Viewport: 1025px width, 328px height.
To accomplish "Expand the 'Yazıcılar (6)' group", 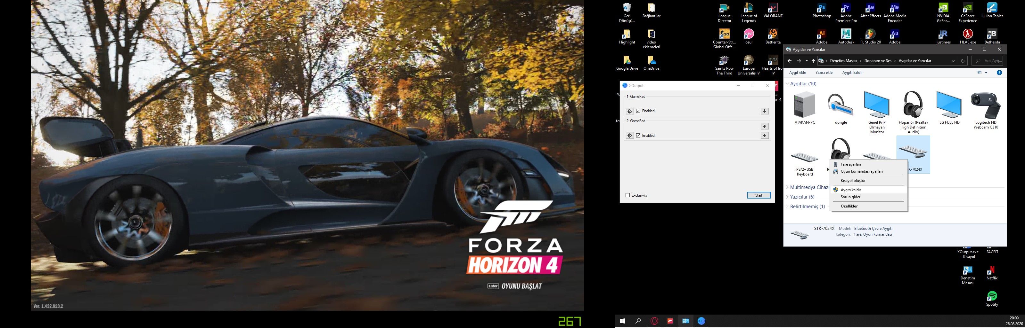I will pyautogui.click(x=787, y=197).
